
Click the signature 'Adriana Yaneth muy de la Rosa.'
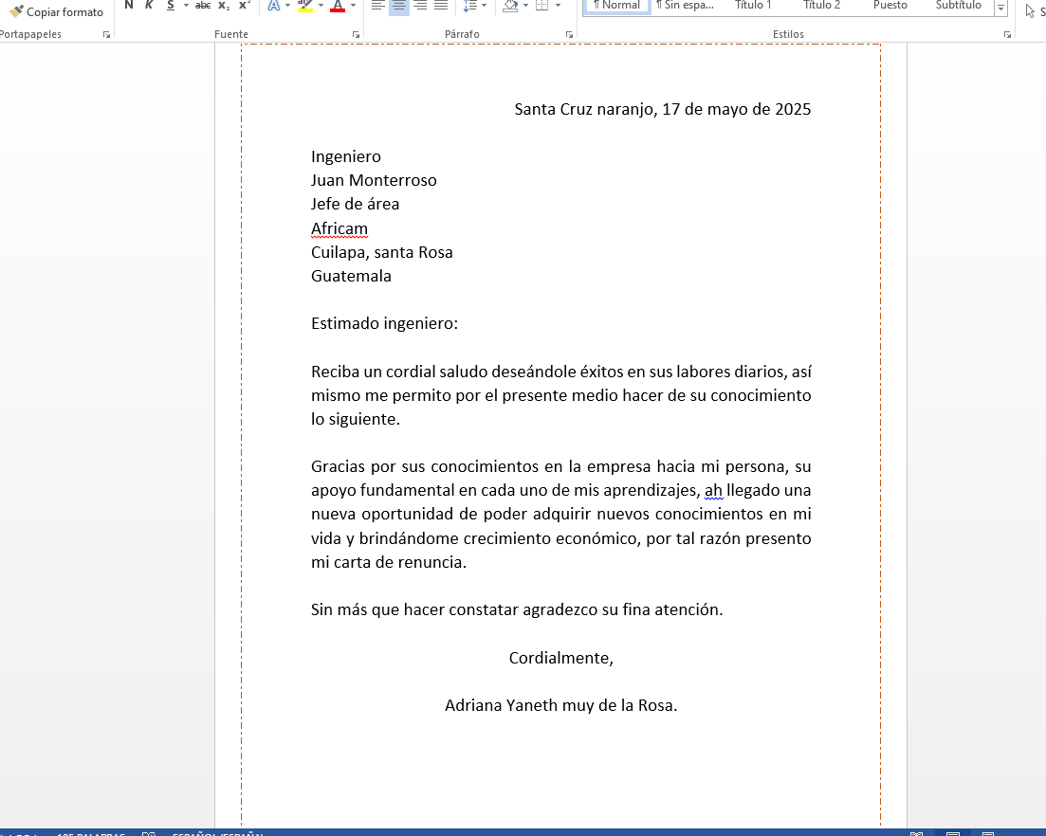point(561,705)
